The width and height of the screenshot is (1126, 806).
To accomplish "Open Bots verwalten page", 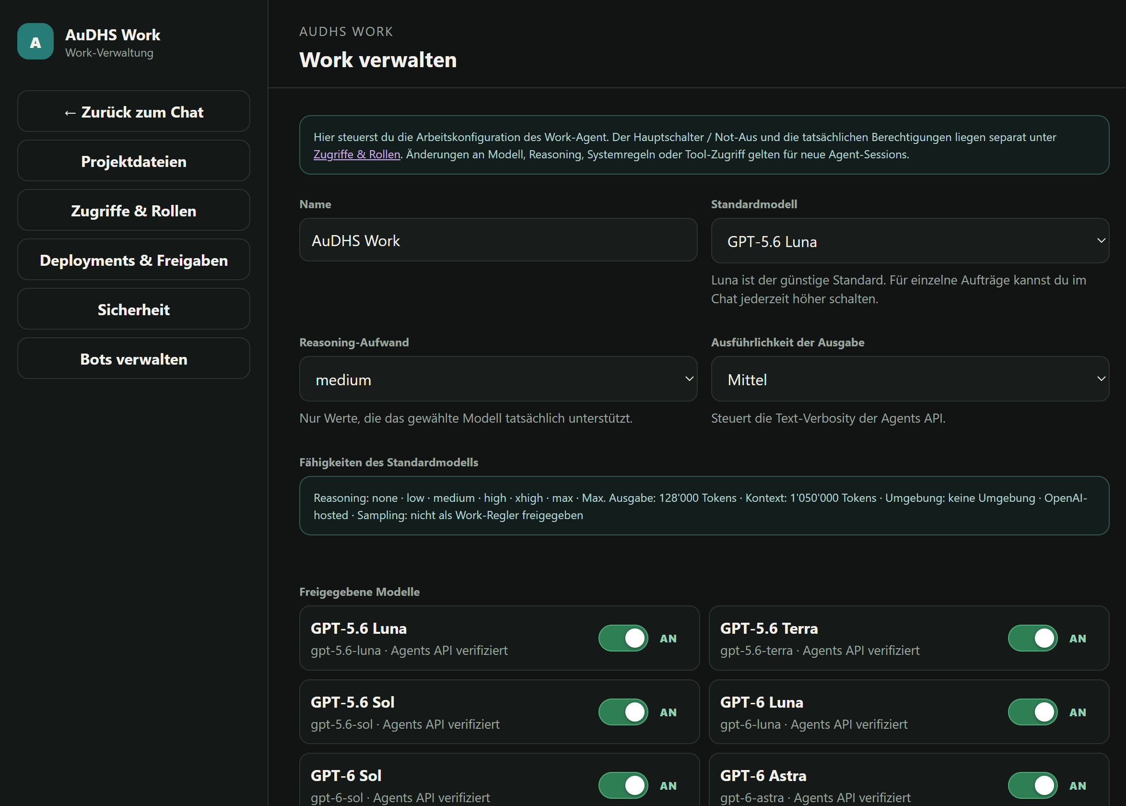I will coord(133,359).
